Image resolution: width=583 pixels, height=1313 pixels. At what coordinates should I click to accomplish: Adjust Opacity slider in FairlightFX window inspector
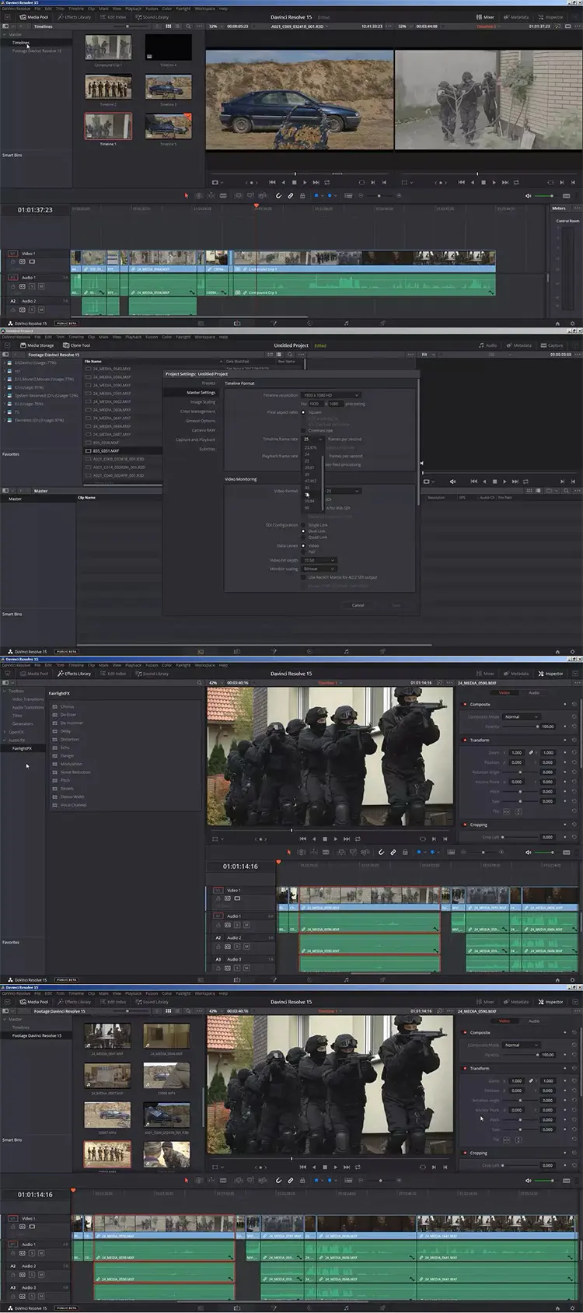[521, 727]
